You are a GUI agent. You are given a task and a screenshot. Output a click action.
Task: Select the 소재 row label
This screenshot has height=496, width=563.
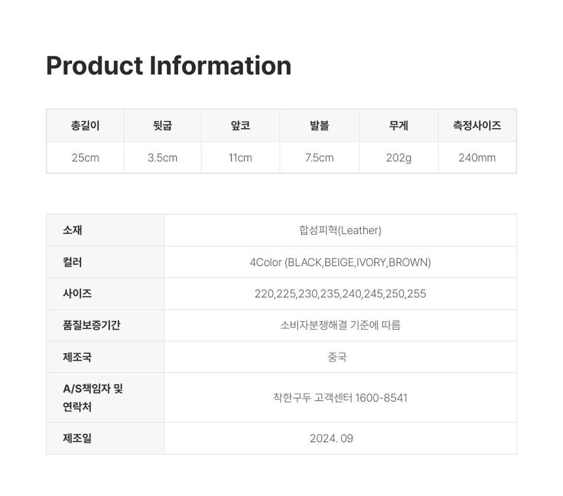click(x=72, y=230)
